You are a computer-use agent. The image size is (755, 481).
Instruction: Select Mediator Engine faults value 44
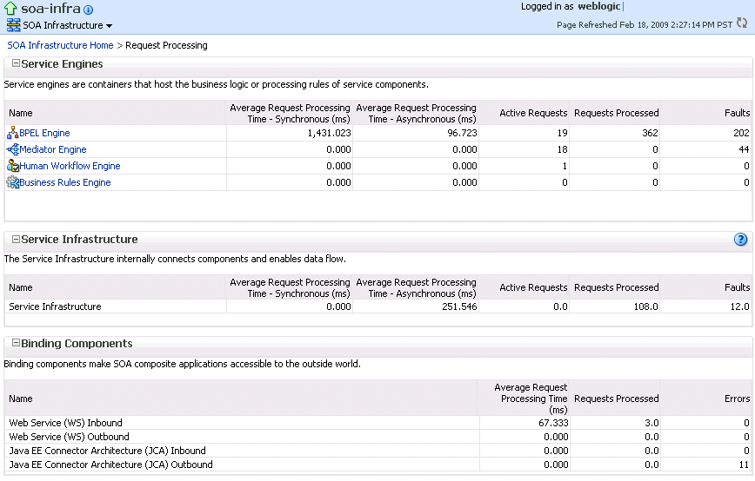coord(744,149)
